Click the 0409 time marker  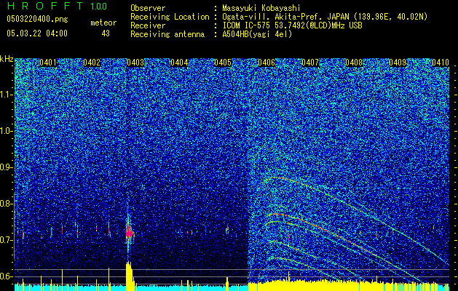(x=398, y=63)
